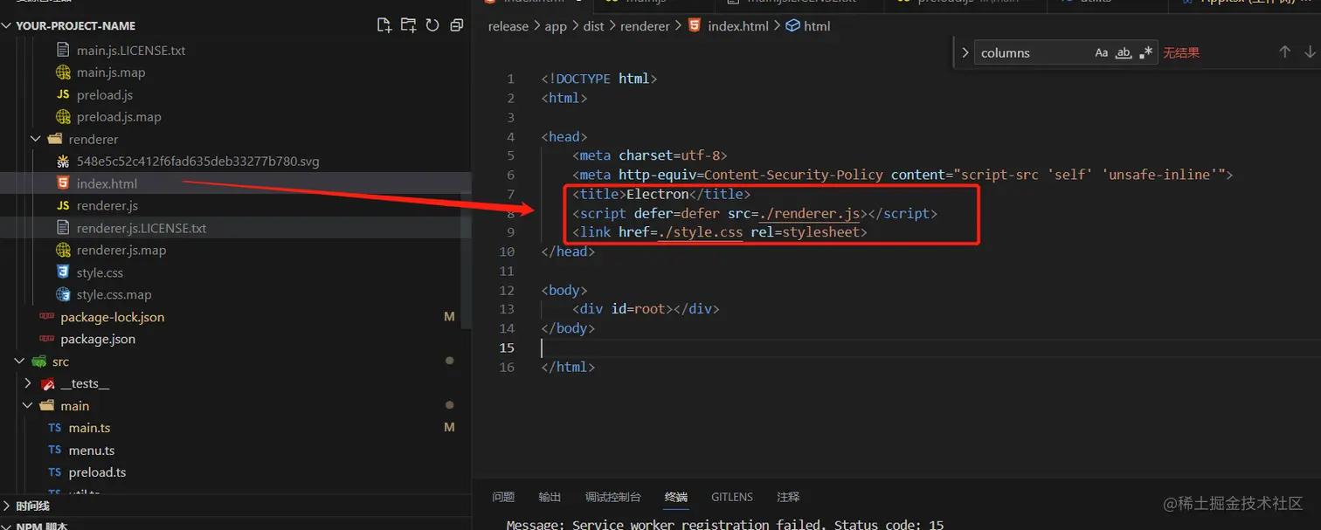
Task: Open preload.js.map file
Action: click(x=119, y=117)
